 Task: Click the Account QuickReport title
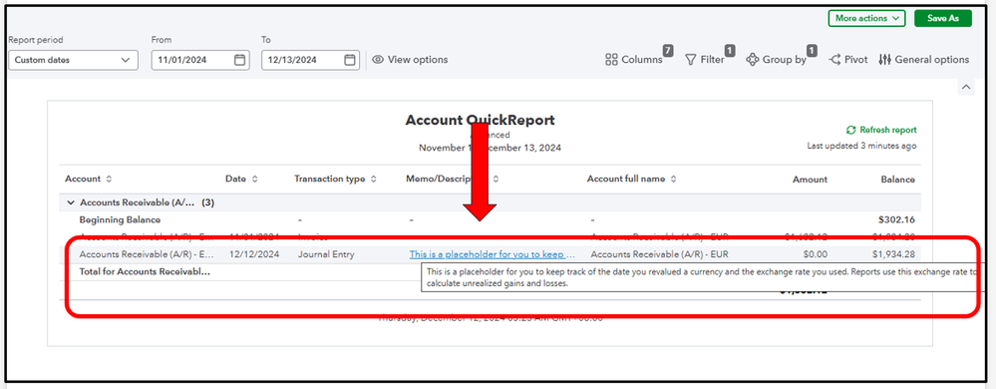click(x=480, y=120)
